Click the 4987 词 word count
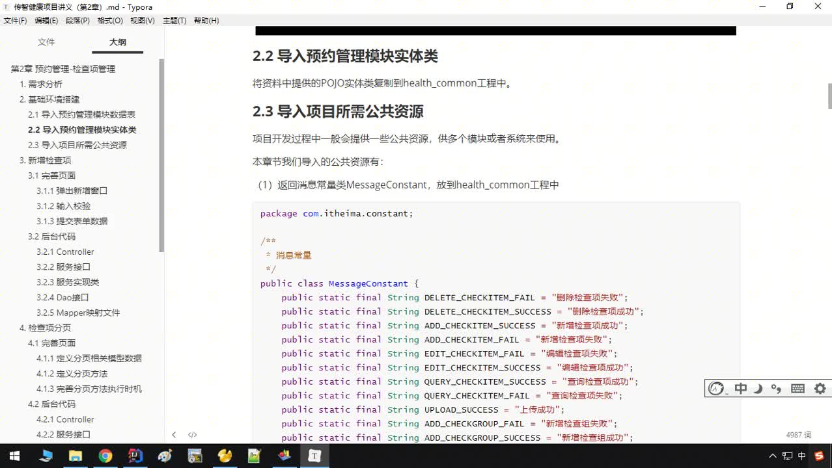 [799, 435]
